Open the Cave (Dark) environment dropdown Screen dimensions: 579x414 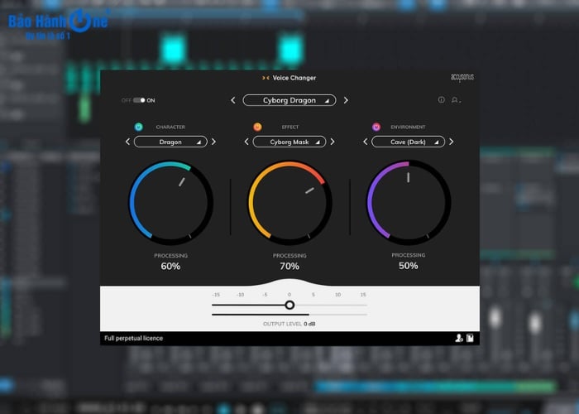click(x=407, y=142)
